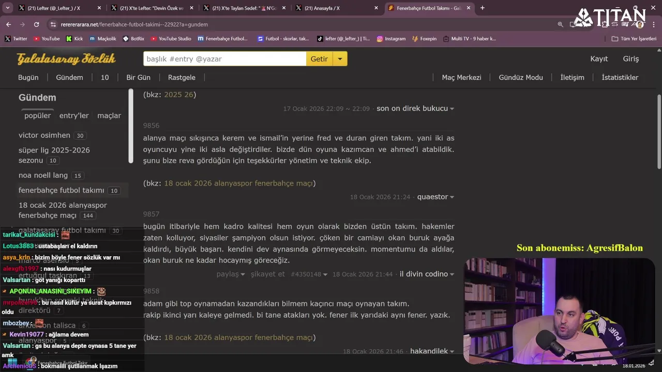Viewport: 662px width, 372px height.
Task: Select the popüler tab in Gündem
Action: click(38, 116)
